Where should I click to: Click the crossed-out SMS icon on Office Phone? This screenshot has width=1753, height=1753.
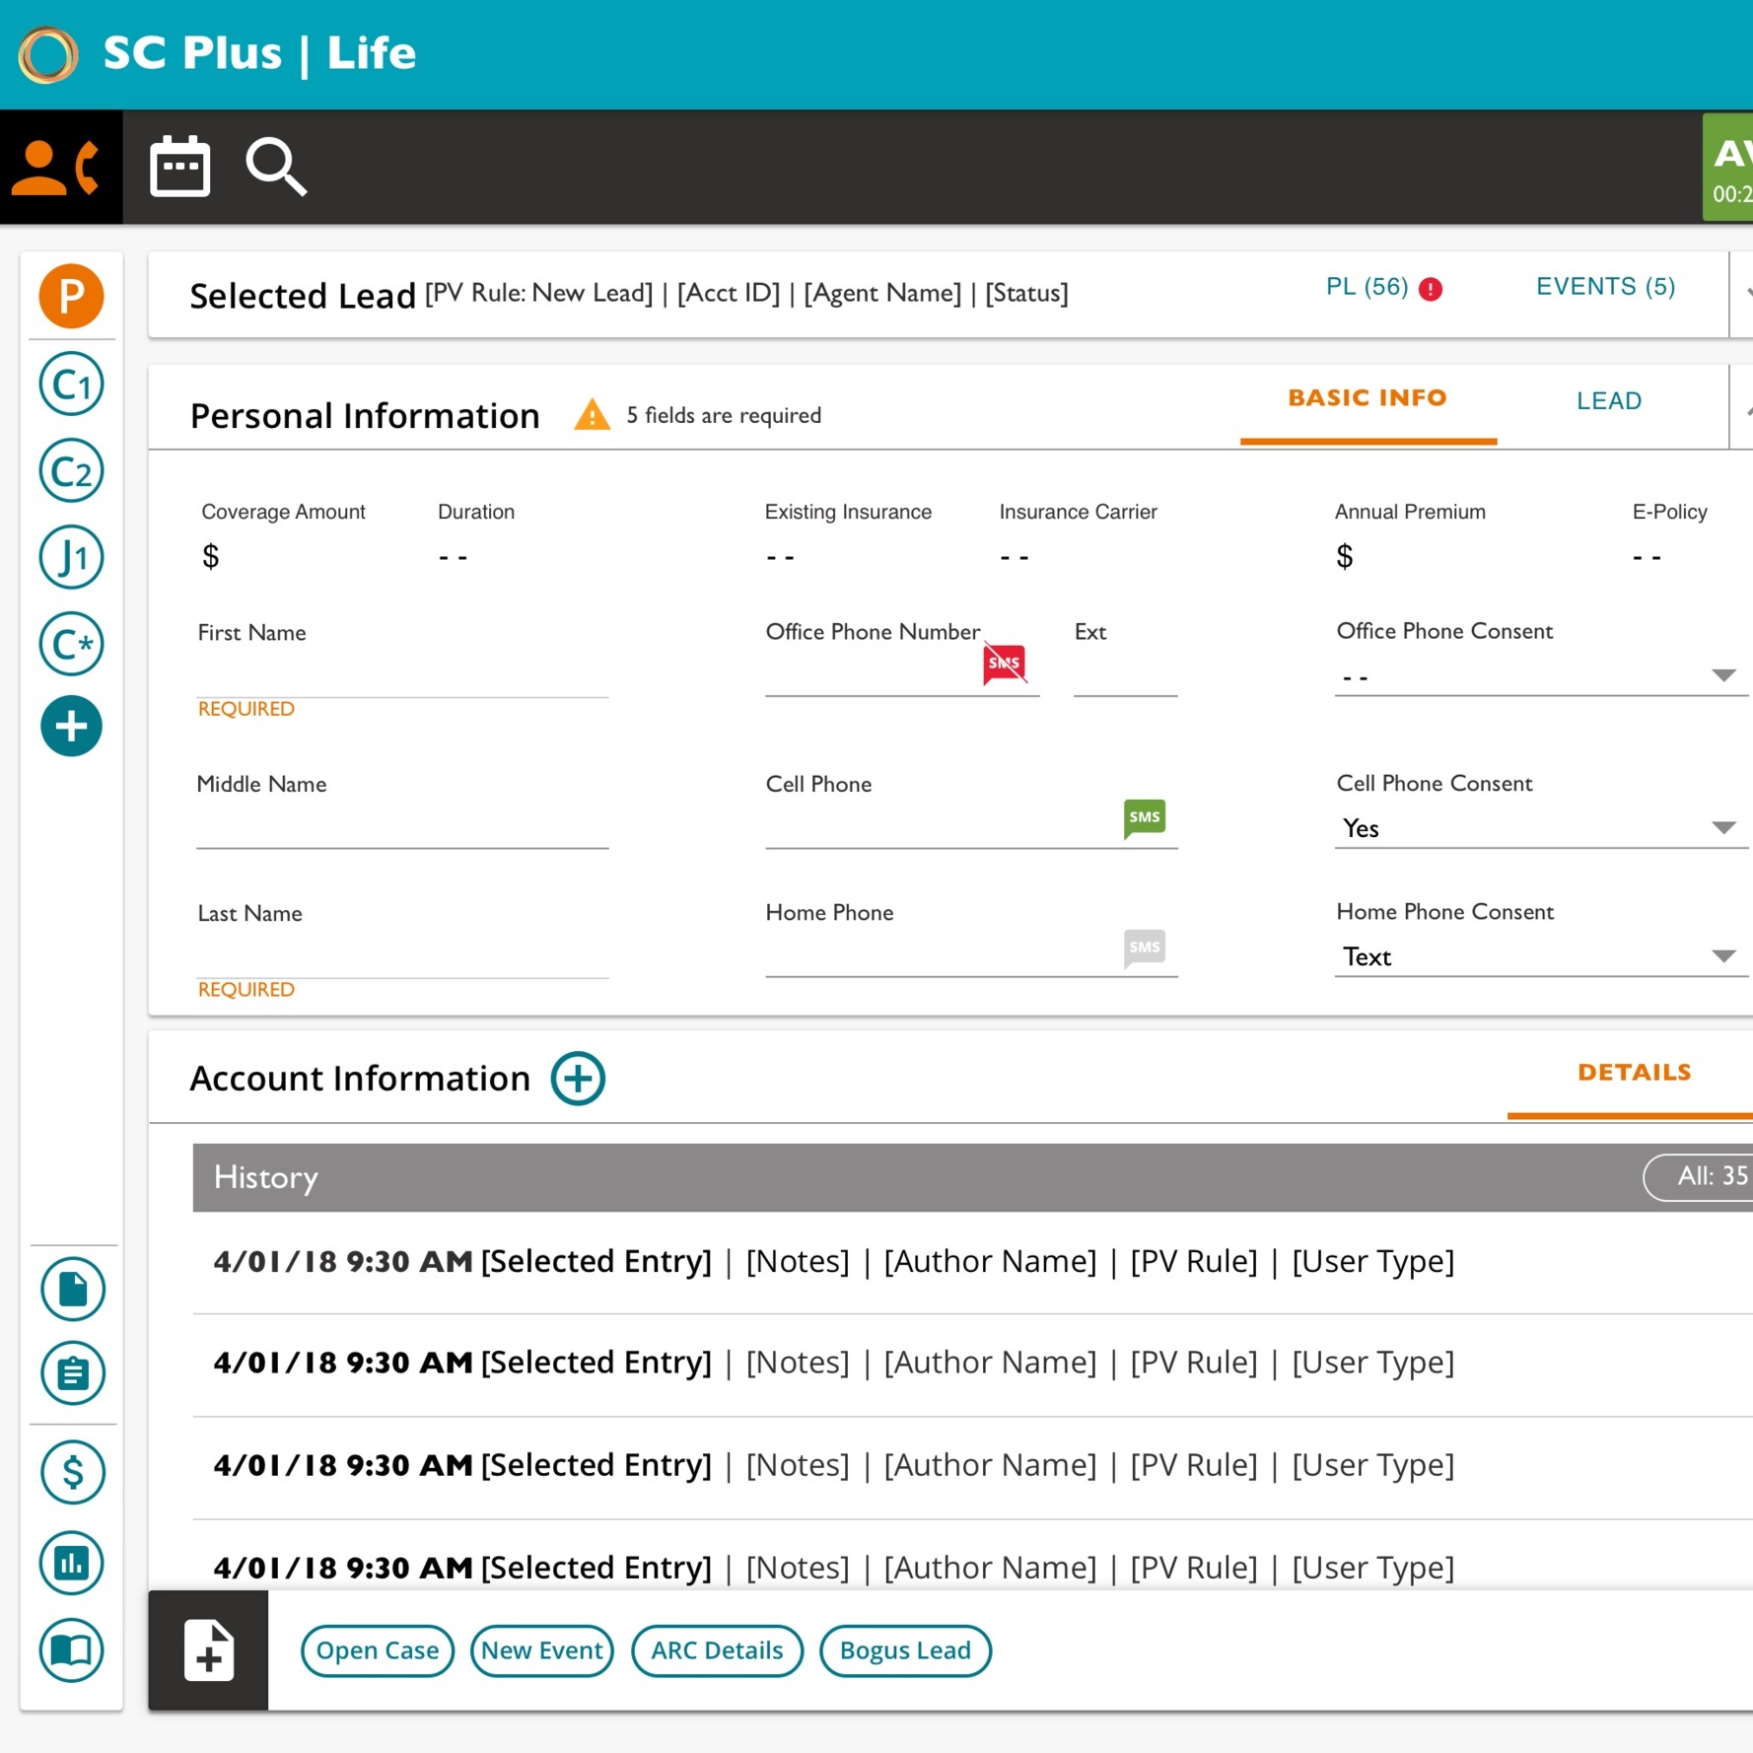tap(1005, 663)
